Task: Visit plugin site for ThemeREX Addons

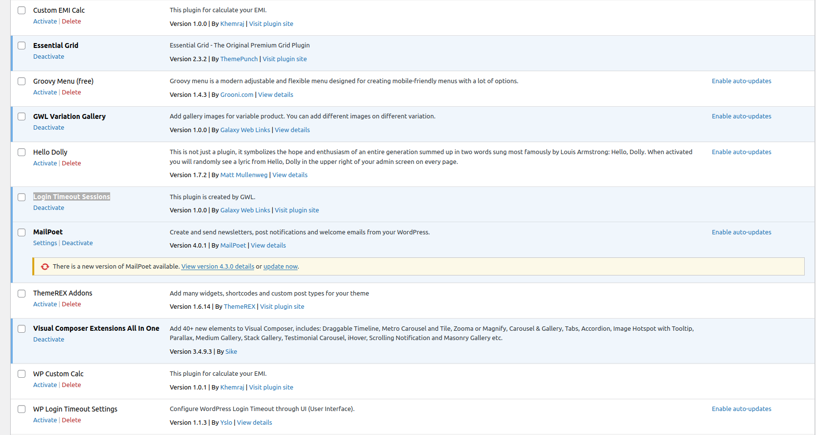Action: 282,307
